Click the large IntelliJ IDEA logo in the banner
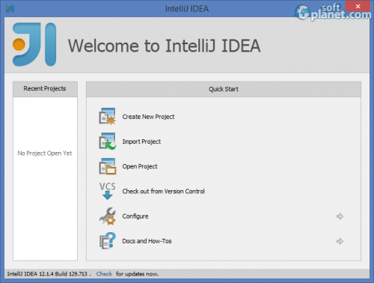 click(34, 44)
